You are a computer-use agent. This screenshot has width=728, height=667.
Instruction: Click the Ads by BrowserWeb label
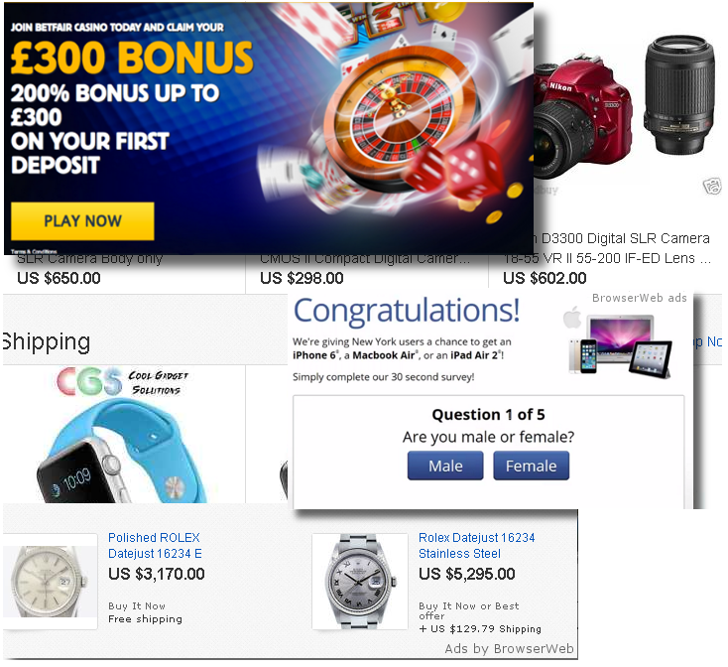[509, 648]
